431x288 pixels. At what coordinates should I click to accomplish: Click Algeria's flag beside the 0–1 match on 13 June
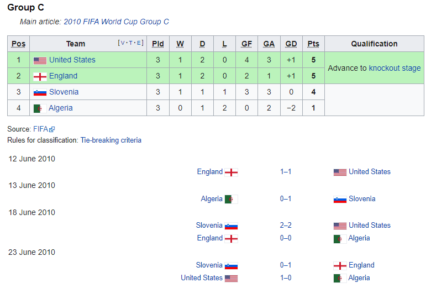232,199
